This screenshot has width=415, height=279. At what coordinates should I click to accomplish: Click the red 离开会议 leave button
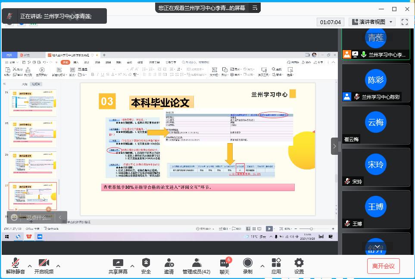point(383,266)
